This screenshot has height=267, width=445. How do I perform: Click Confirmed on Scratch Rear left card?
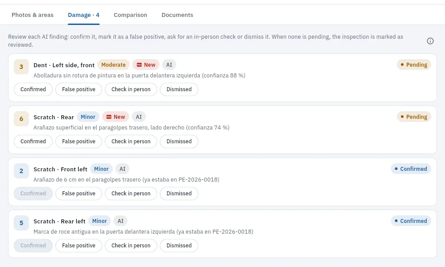33,246
